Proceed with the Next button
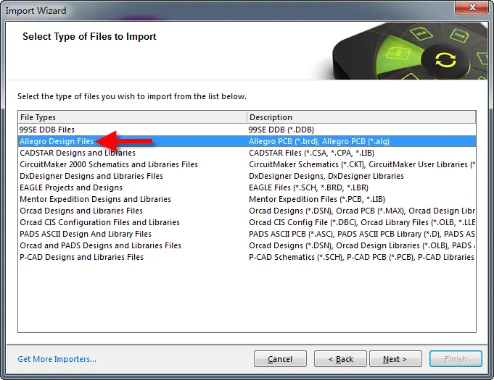The height and width of the screenshot is (380, 494). 395,359
